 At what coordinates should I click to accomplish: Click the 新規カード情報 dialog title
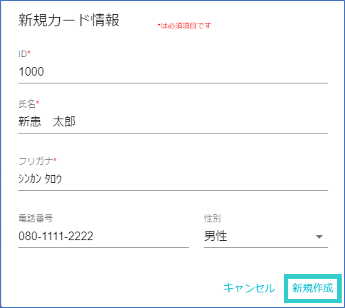point(69,21)
